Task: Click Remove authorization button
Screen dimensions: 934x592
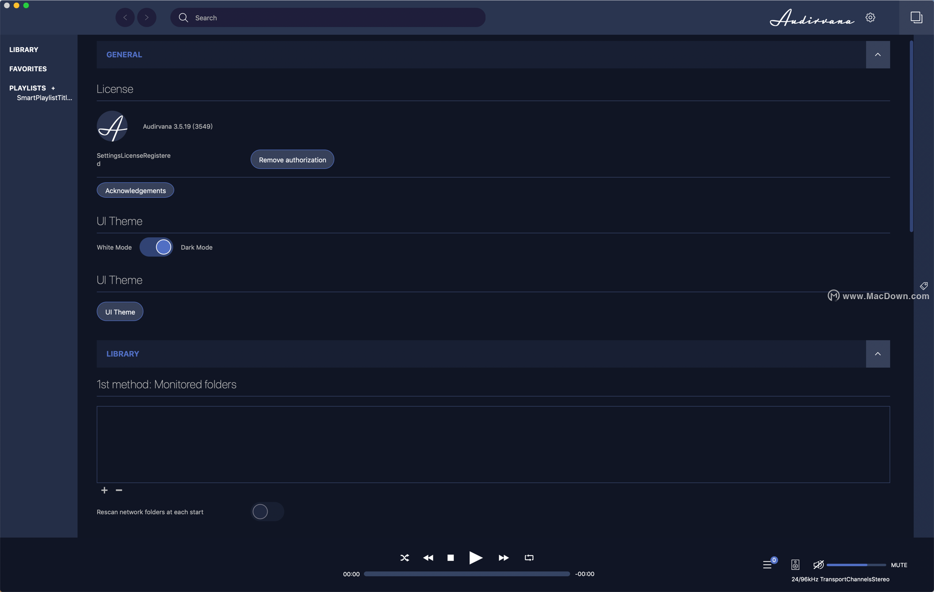Action: click(292, 160)
